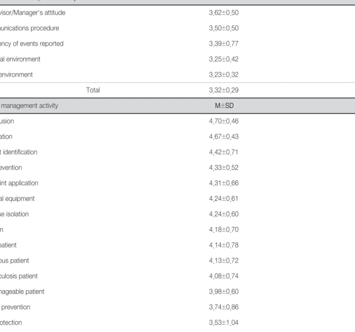The height and width of the screenshot is (332, 355).
Task: Click the 'ous patient' row label
Action: click(x=15, y=261)
